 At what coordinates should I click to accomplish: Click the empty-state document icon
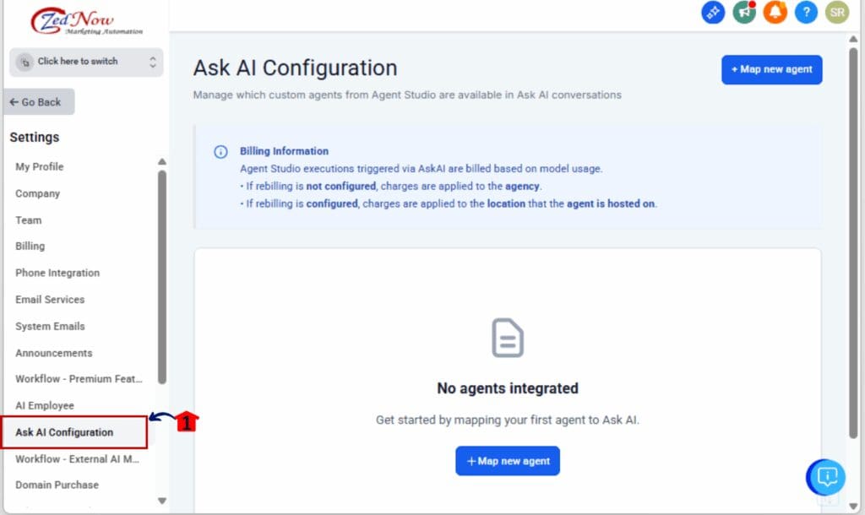(507, 338)
